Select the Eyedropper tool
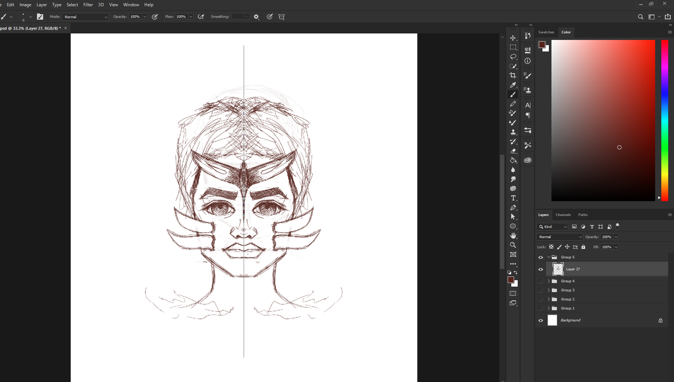Viewport: 674px width, 382px height. pos(513,85)
